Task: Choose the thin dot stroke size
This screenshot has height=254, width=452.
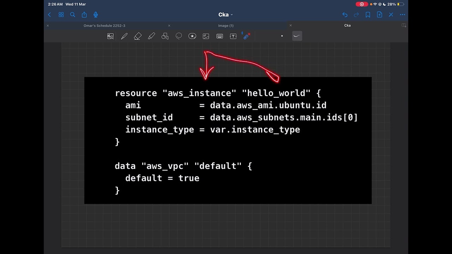Action: coord(282,36)
